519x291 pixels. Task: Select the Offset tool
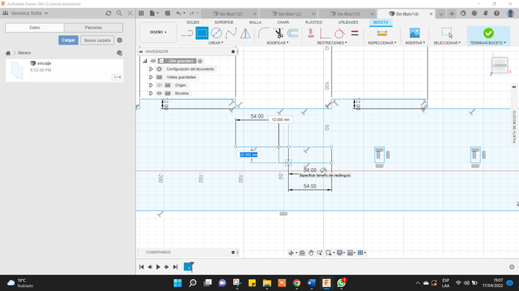[x=293, y=33]
